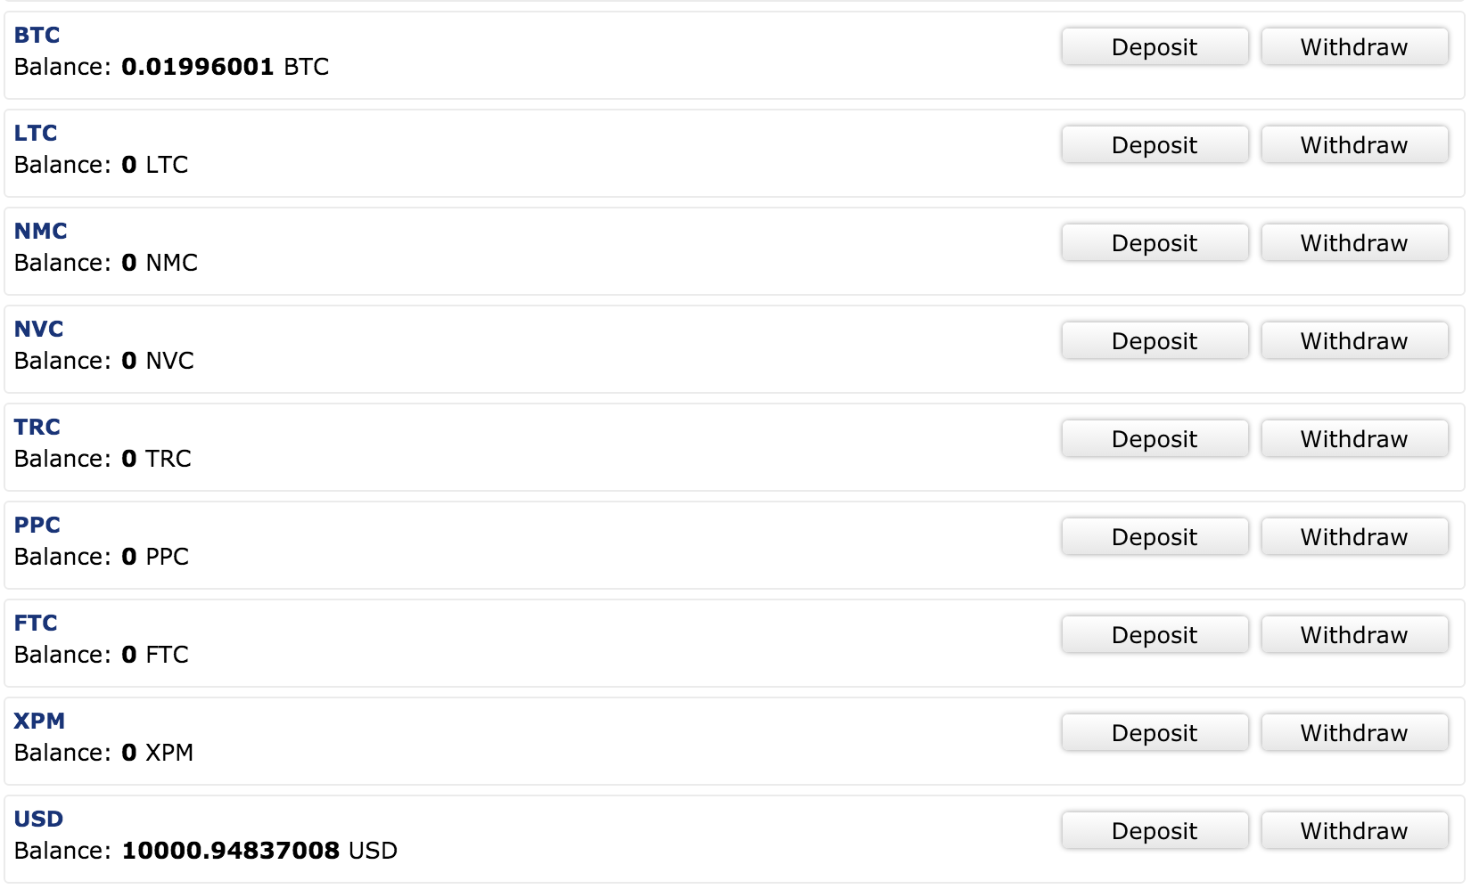Click the USD currency heading
This screenshot has height=889, width=1471.
(39, 819)
